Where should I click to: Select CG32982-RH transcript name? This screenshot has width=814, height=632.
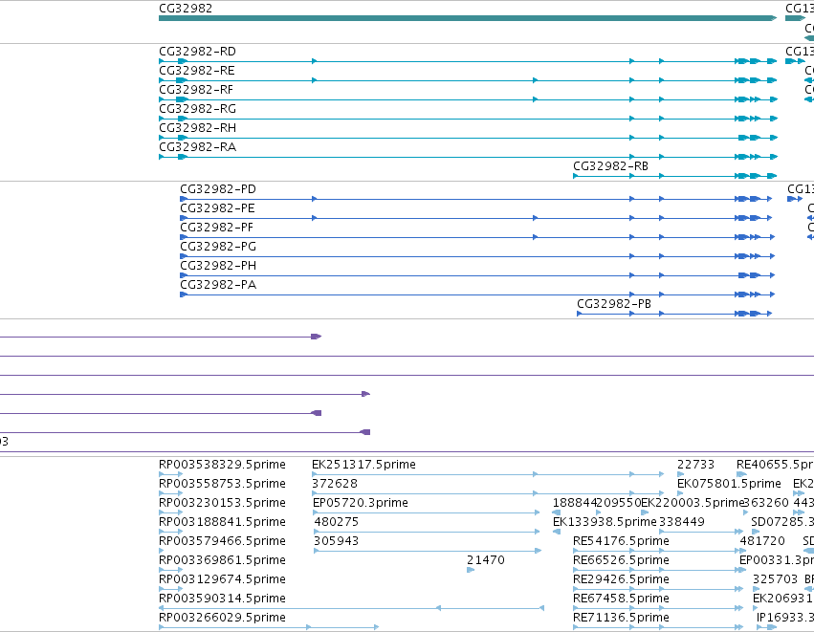point(197,128)
